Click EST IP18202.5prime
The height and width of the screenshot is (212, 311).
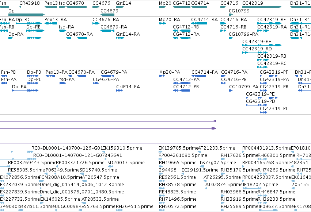point(261,185)
